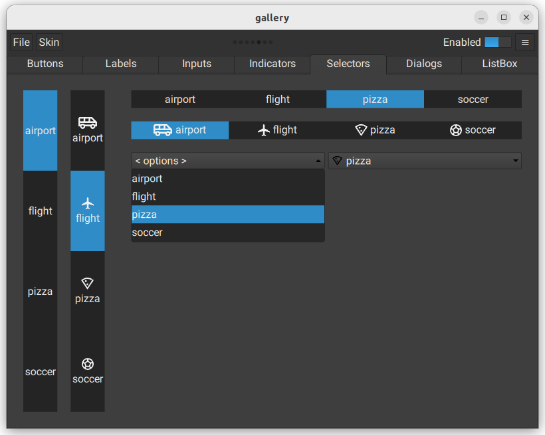Select airport in the vertical text-only bar
The height and width of the screenshot is (435, 545).
coord(41,131)
